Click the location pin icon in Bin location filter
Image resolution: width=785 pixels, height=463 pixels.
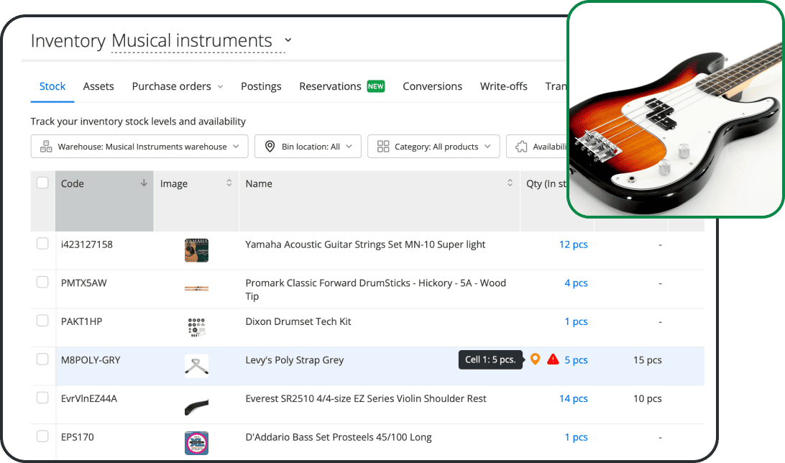click(x=270, y=146)
